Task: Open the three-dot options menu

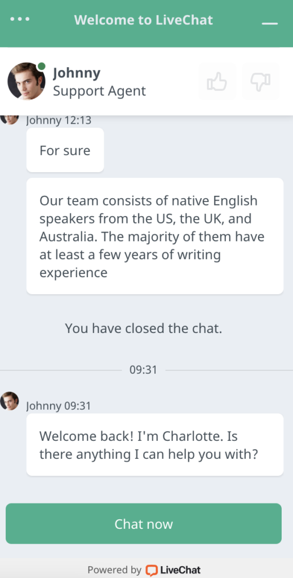Action: pos(20,19)
